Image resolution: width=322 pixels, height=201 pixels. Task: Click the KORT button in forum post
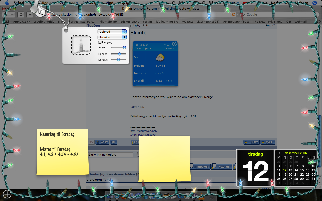[102, 142]
